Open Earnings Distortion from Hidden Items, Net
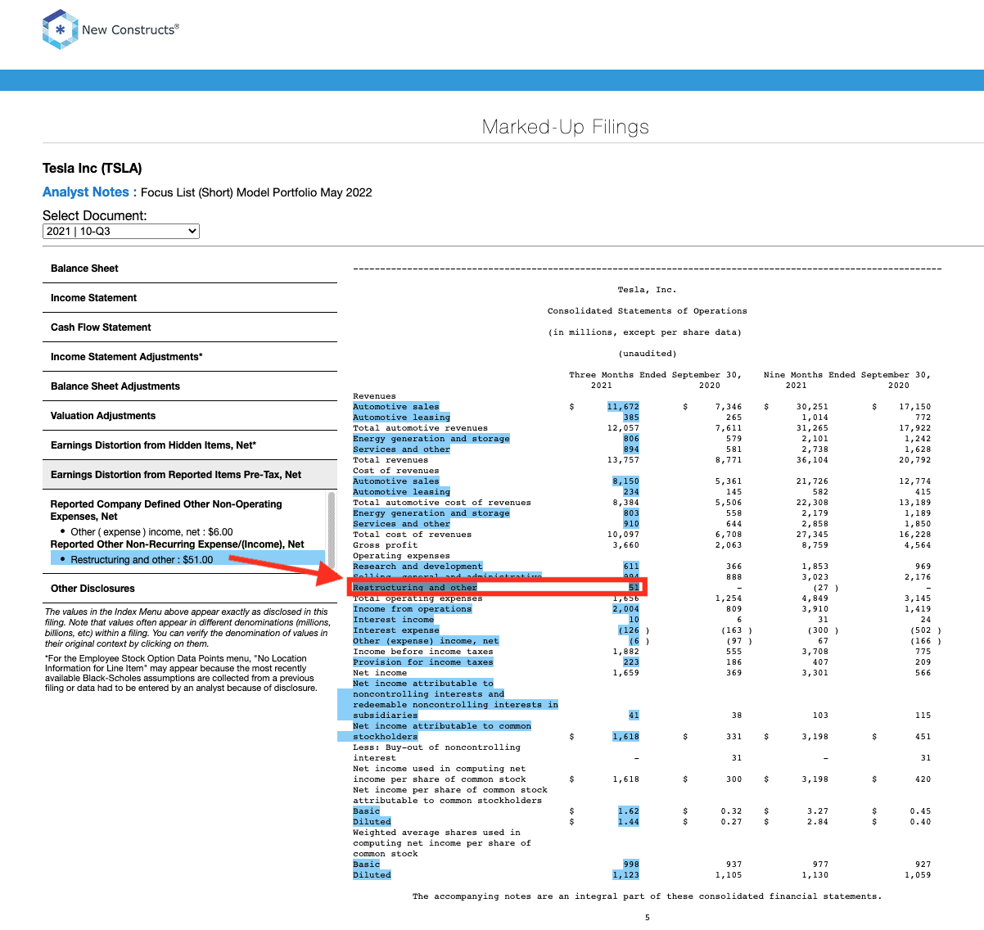The height and width of the screenshot is (930, 984). (x=190, y=445)
